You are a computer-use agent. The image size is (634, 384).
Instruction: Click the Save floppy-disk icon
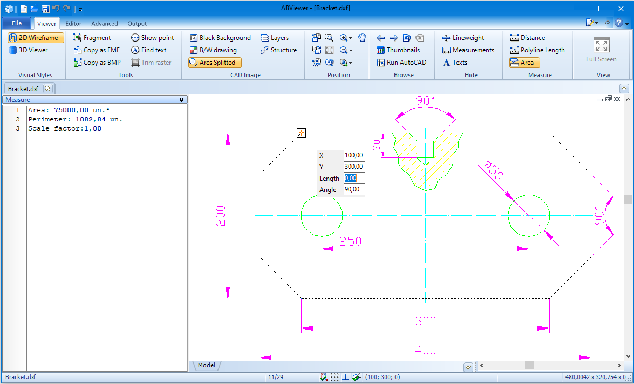[46, 9]
